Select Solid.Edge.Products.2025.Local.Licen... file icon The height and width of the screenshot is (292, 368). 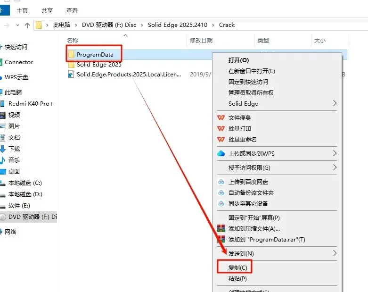(71, 75)
